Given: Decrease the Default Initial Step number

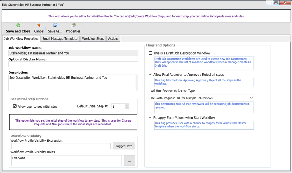Looking at the screenshot, I should (127, 108).
